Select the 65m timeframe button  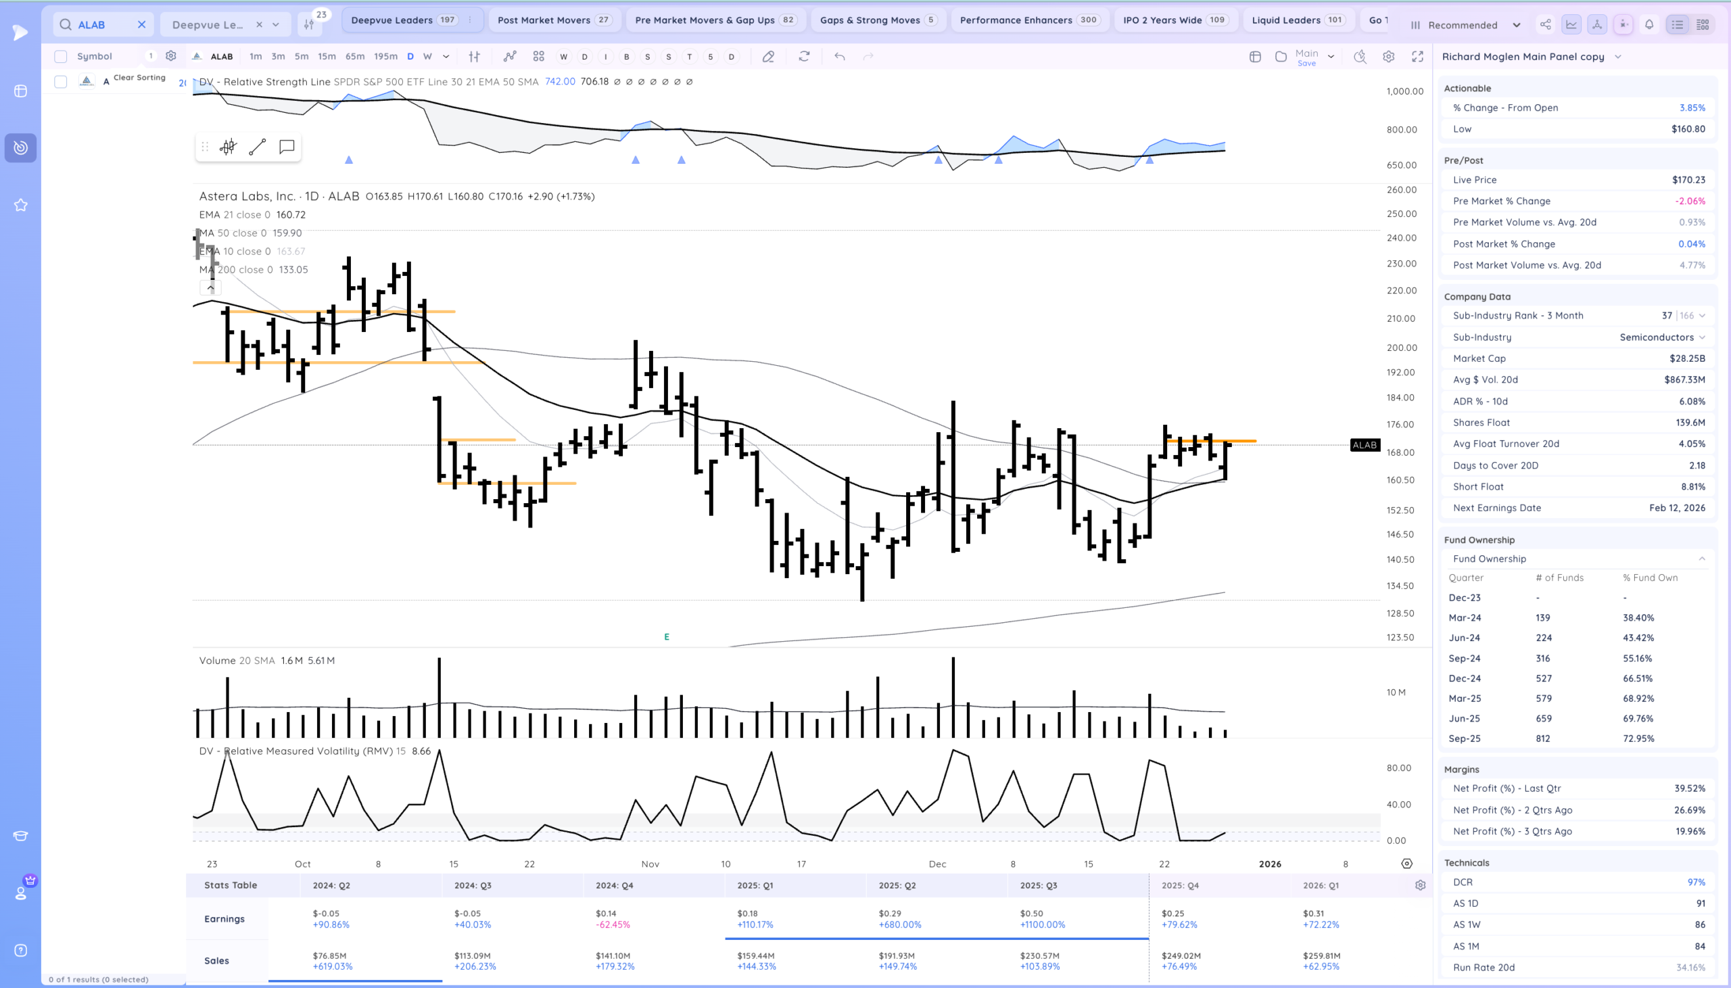[354, 56]
